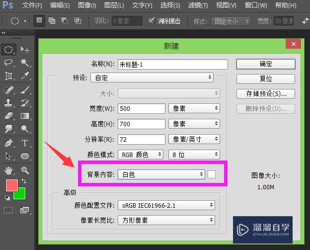Open the 图像(I) menu
This screenshot has height=250, width=310.
(87, 5)
